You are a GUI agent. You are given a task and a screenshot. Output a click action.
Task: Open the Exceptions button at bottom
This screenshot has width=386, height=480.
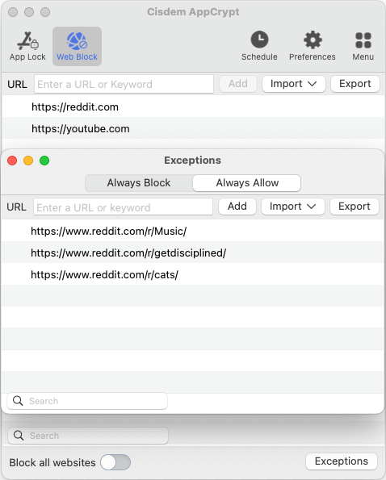[x=342, y=461]
